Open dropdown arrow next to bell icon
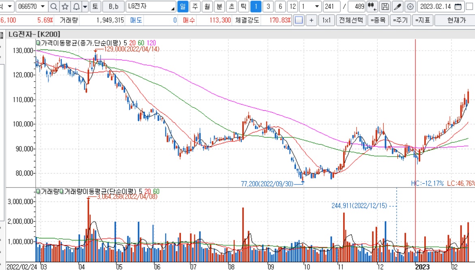This screenshot has width=475, height=270. click(85, 6)
